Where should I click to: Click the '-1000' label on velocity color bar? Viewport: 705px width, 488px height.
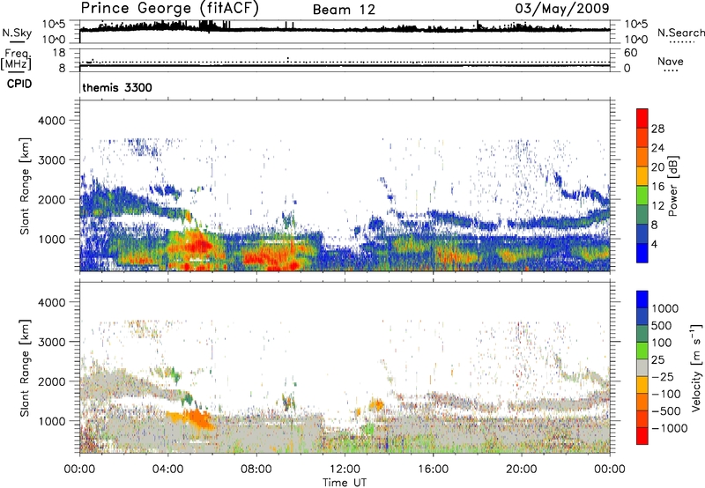[x=669, y=428]
